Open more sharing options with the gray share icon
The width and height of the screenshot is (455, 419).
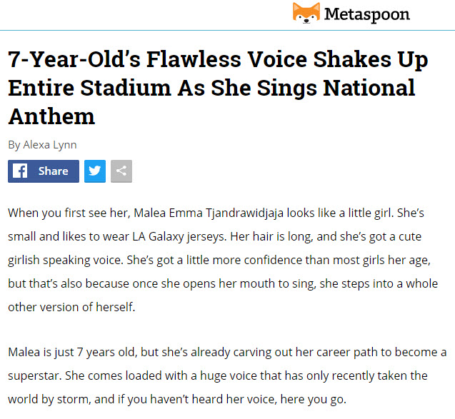pyautogui.click(x=121, y=171)
